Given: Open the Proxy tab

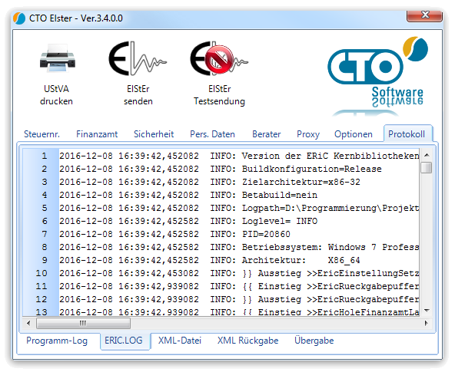Looking at the screenshot, I should pyautogui.click(x=308, y=134).
